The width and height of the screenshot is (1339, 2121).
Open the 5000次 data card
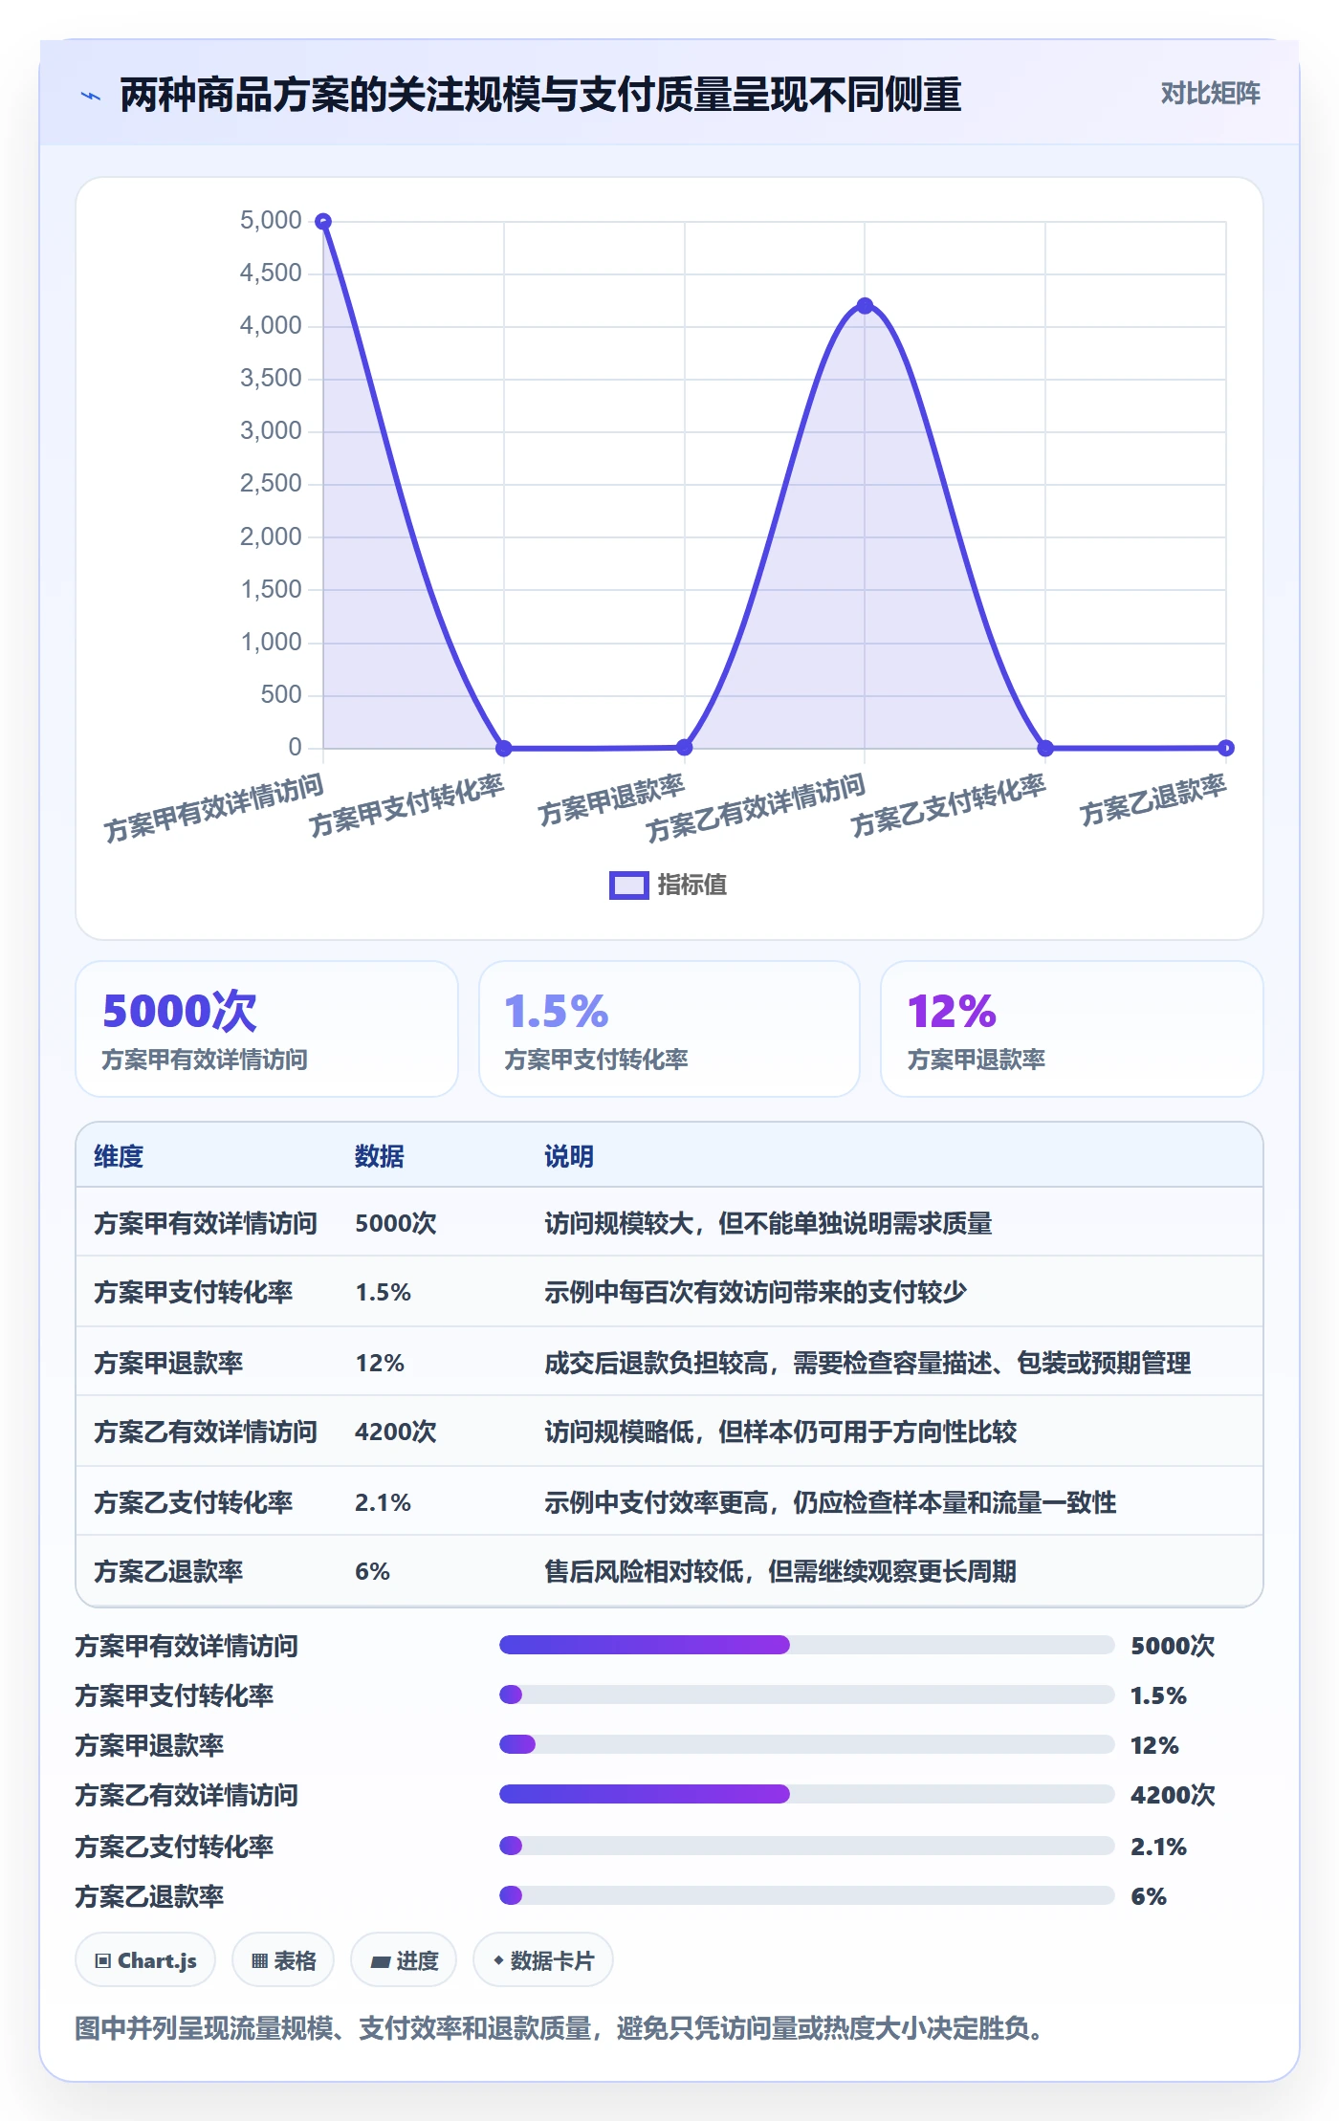[267, 1029]
